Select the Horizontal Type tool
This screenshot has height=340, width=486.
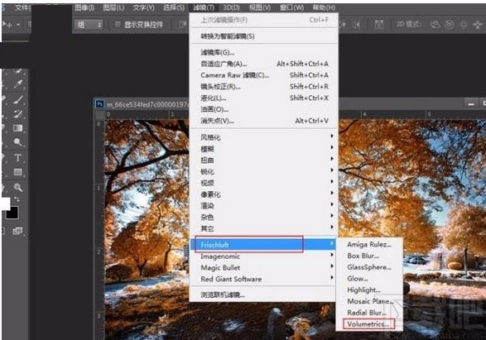17,158
